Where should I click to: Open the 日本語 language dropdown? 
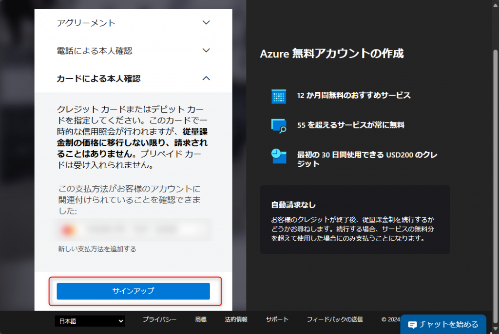pyautogui.click(x=90, y=321)
